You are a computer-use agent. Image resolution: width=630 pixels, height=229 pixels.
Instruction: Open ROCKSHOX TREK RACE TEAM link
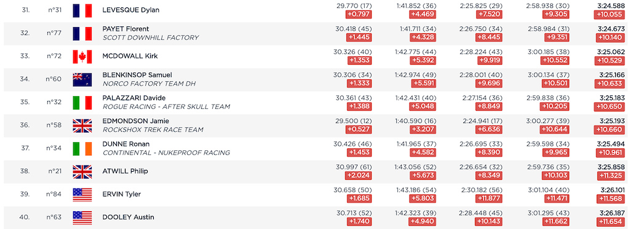153,130
